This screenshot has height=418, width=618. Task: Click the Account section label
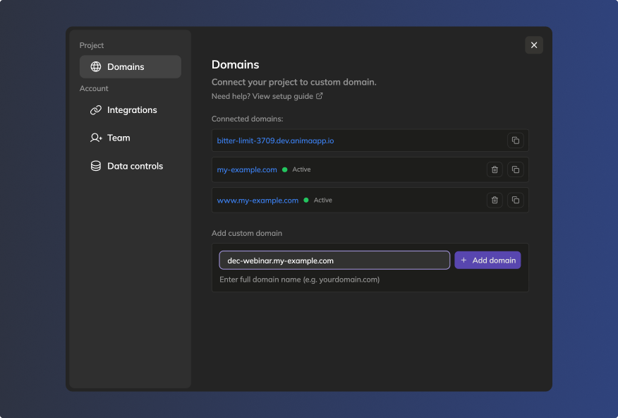94,88
